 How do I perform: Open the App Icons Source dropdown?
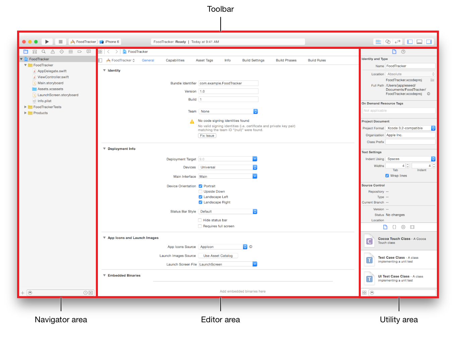pos(223,247)
